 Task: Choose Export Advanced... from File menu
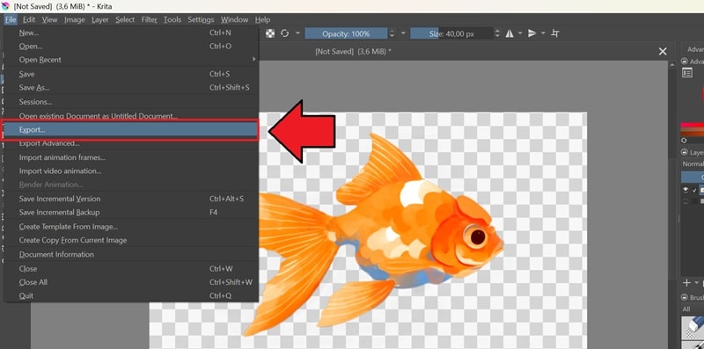coord(131,143)
